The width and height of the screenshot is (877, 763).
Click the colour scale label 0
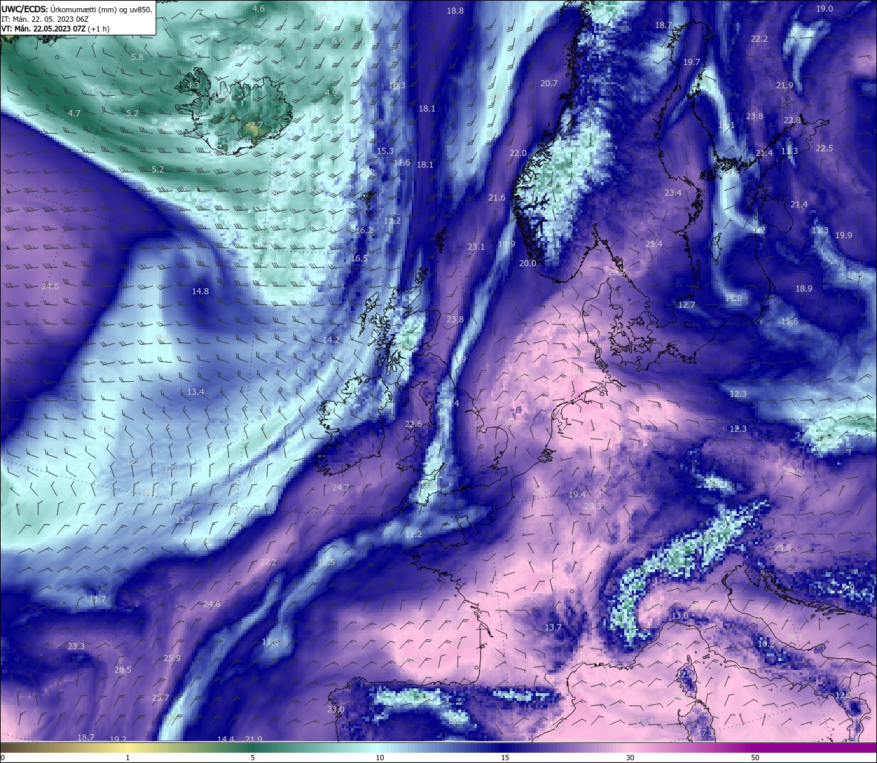click(3, 758)
